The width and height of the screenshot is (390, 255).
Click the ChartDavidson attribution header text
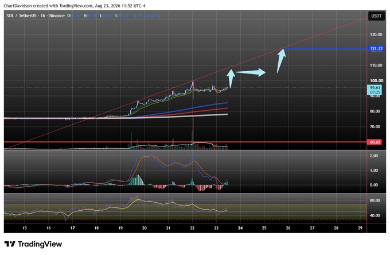click(x=75, y=6)
